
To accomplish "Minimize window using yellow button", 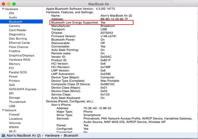I will point(9,4).
